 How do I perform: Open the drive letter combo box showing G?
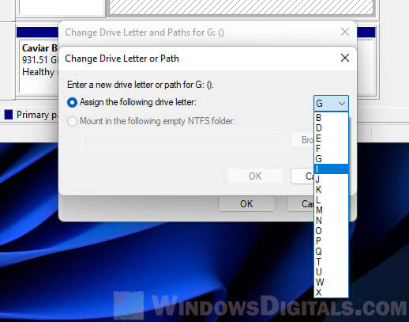pos(331,103)
